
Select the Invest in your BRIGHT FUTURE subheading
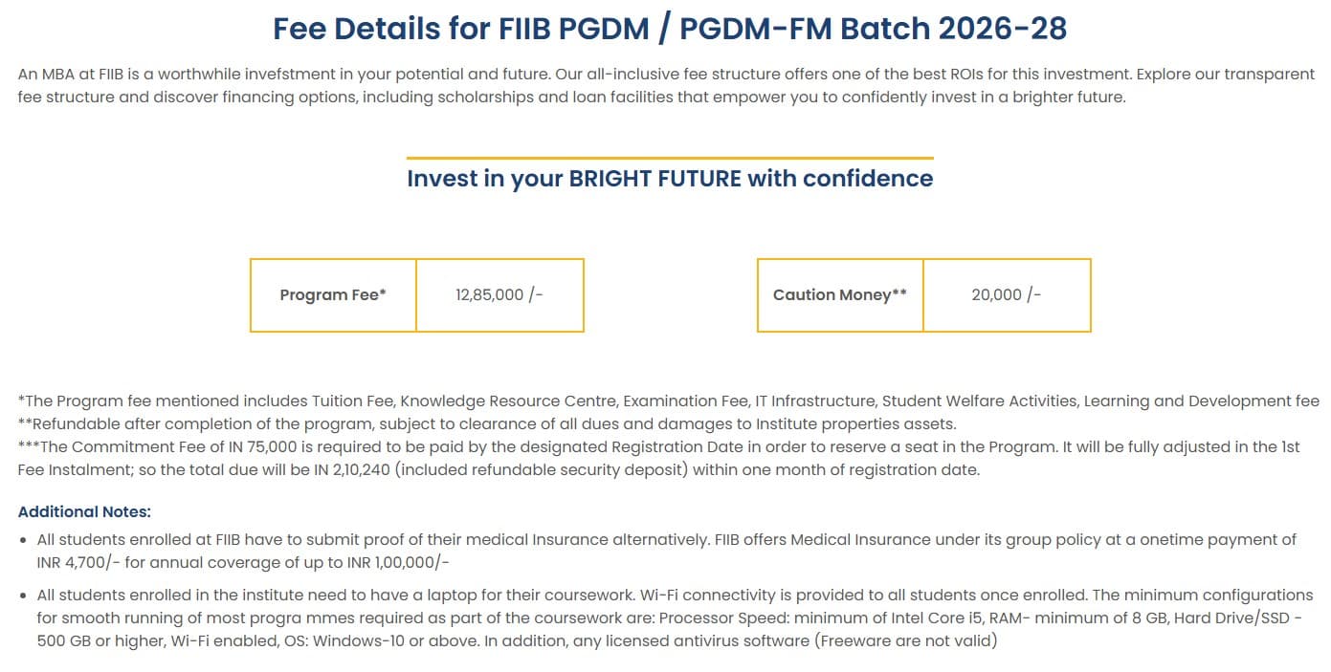click(x=669, y=179)
